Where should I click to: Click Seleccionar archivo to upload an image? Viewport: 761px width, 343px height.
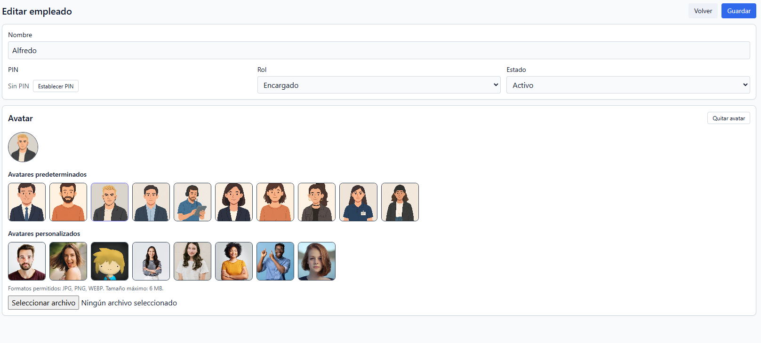(x=43, y=303)
